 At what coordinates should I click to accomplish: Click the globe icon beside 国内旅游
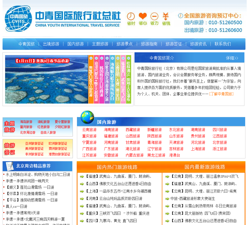click(x=87, y=117)
